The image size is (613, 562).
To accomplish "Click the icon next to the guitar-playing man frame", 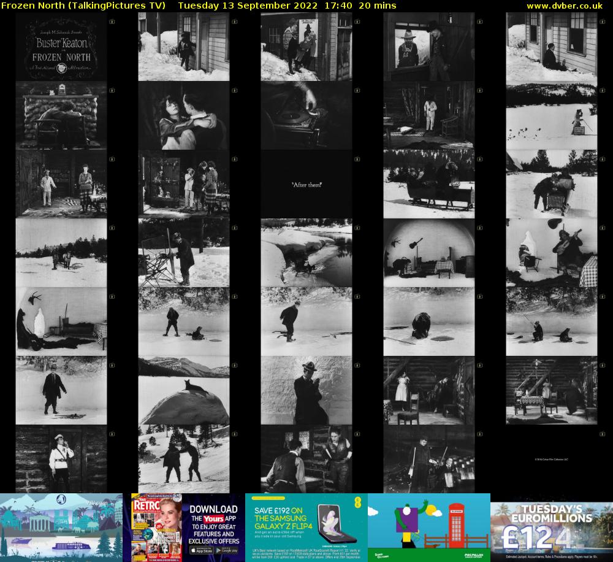I will (x=603, y=228).
